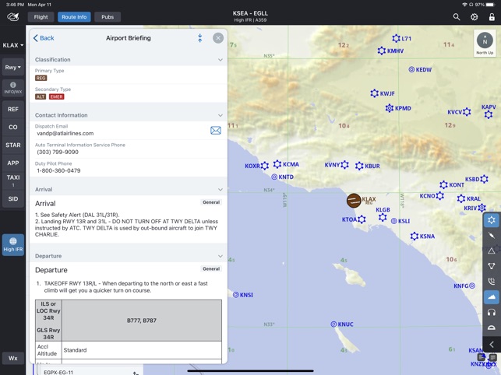
Task: Open the search magnifier icon
Action: pyautogui.click(x=457, y=17)
